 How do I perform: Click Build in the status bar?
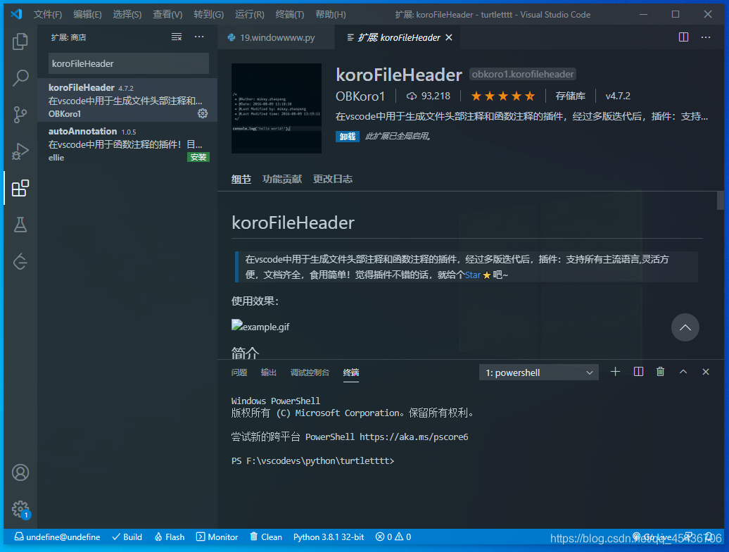point(127,537)
